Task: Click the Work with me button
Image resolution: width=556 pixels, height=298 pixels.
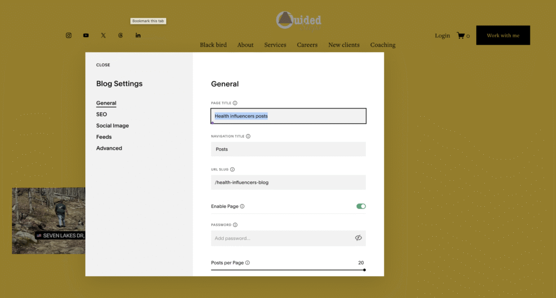Action: coord(503,35)
